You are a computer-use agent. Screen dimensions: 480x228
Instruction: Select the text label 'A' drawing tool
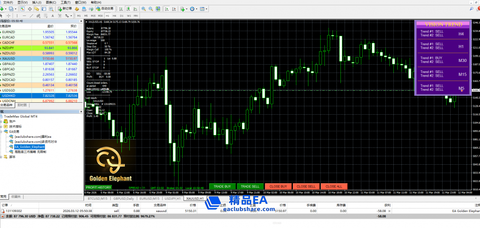pyautogui.click(x=52, y=15)
